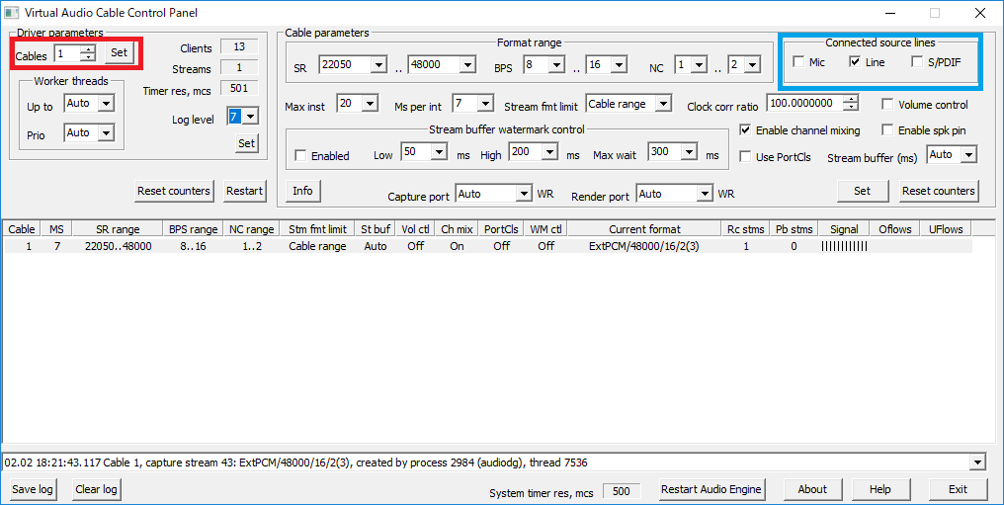Click the Virtual Audio Cable title bar icon

coord(13,13)
